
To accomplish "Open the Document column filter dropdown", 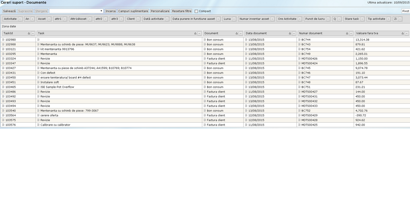I will [x=241, y=33].
